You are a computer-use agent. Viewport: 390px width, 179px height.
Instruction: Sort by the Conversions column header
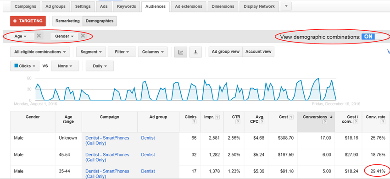click(x=316, y=122)
